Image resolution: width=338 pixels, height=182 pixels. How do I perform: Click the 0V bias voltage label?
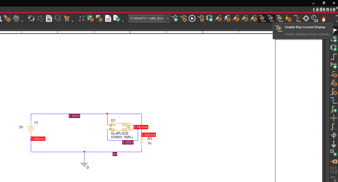point(115,154)
